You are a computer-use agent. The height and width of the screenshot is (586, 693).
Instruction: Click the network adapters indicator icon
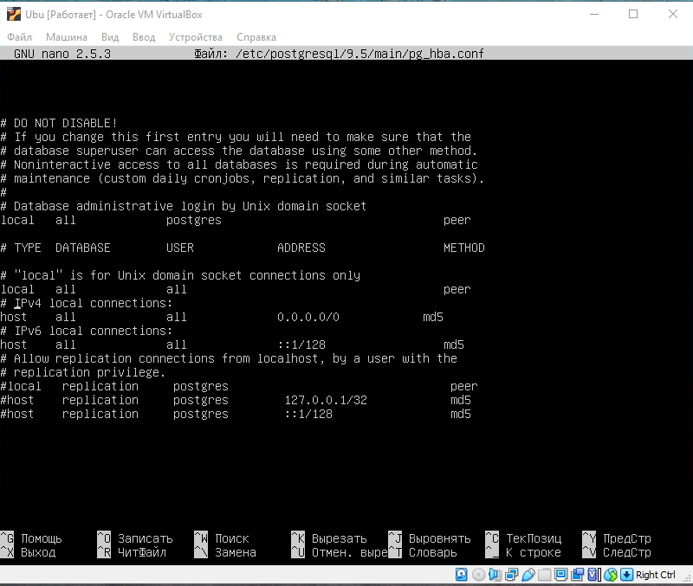(x=512, y=575)
